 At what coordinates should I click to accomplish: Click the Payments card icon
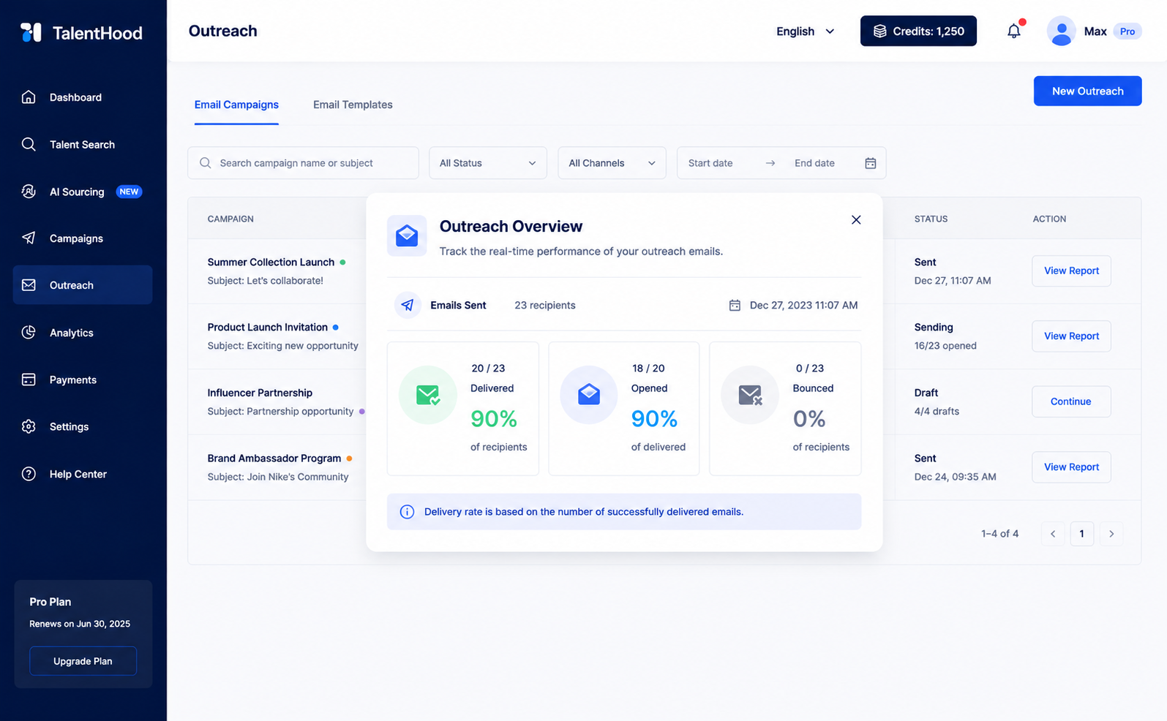(29, 380)
